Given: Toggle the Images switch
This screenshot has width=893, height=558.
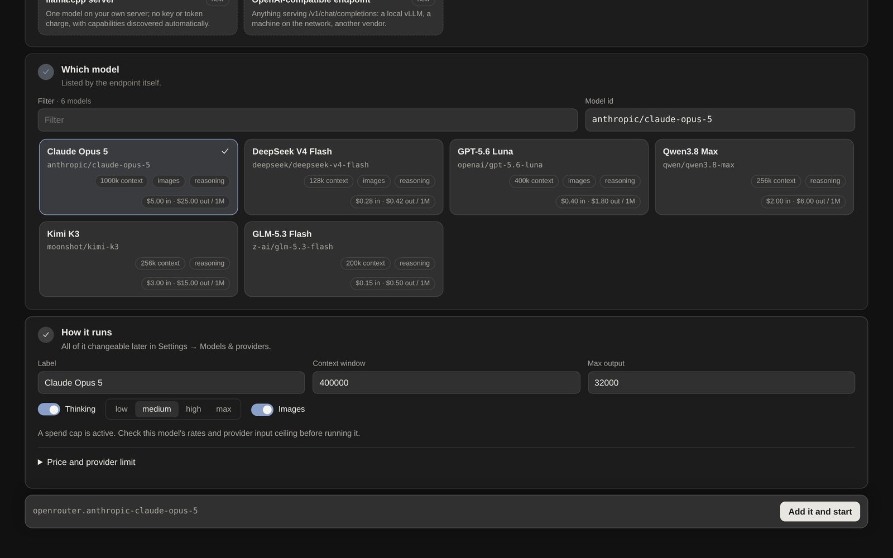Looking at the screenshot, I should coord(262,410).
